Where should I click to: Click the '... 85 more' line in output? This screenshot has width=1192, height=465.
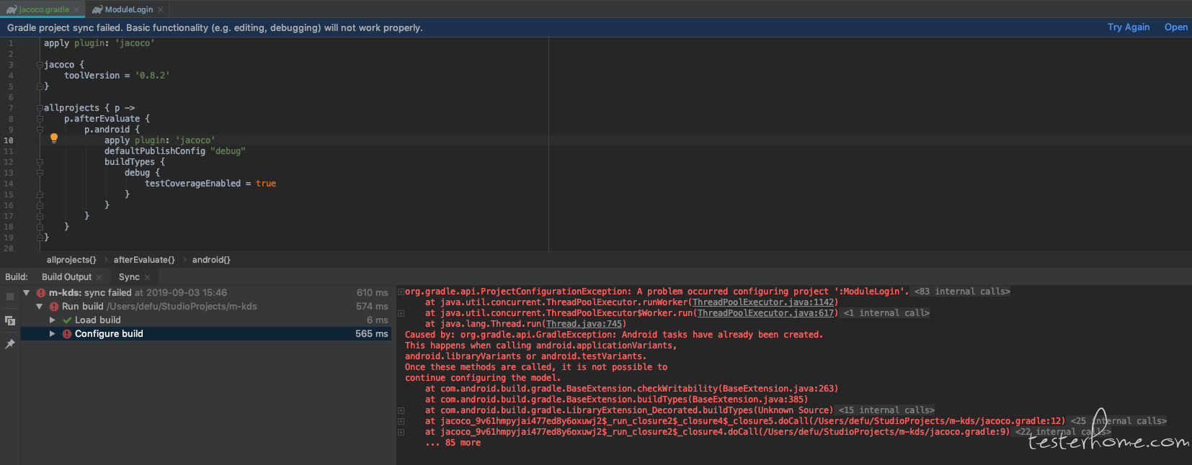[x=453, y=443]
